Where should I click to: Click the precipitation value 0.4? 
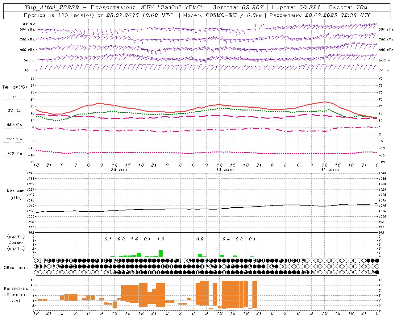point(226,239)
